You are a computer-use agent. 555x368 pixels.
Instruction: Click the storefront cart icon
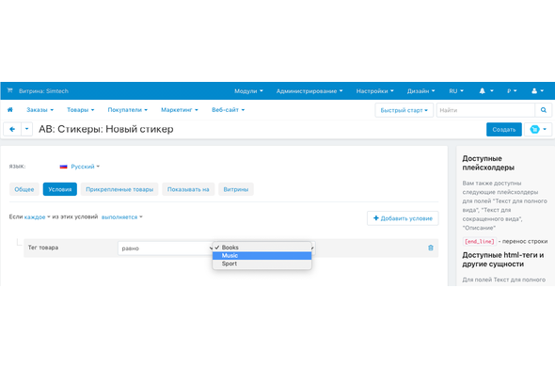coord(10,90)
